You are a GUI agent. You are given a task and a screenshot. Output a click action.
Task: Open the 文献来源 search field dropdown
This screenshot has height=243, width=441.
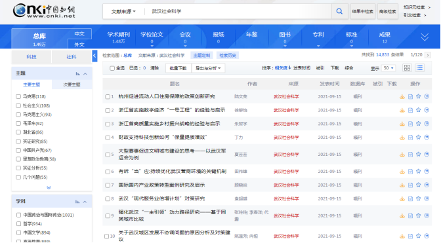[123, 12]
